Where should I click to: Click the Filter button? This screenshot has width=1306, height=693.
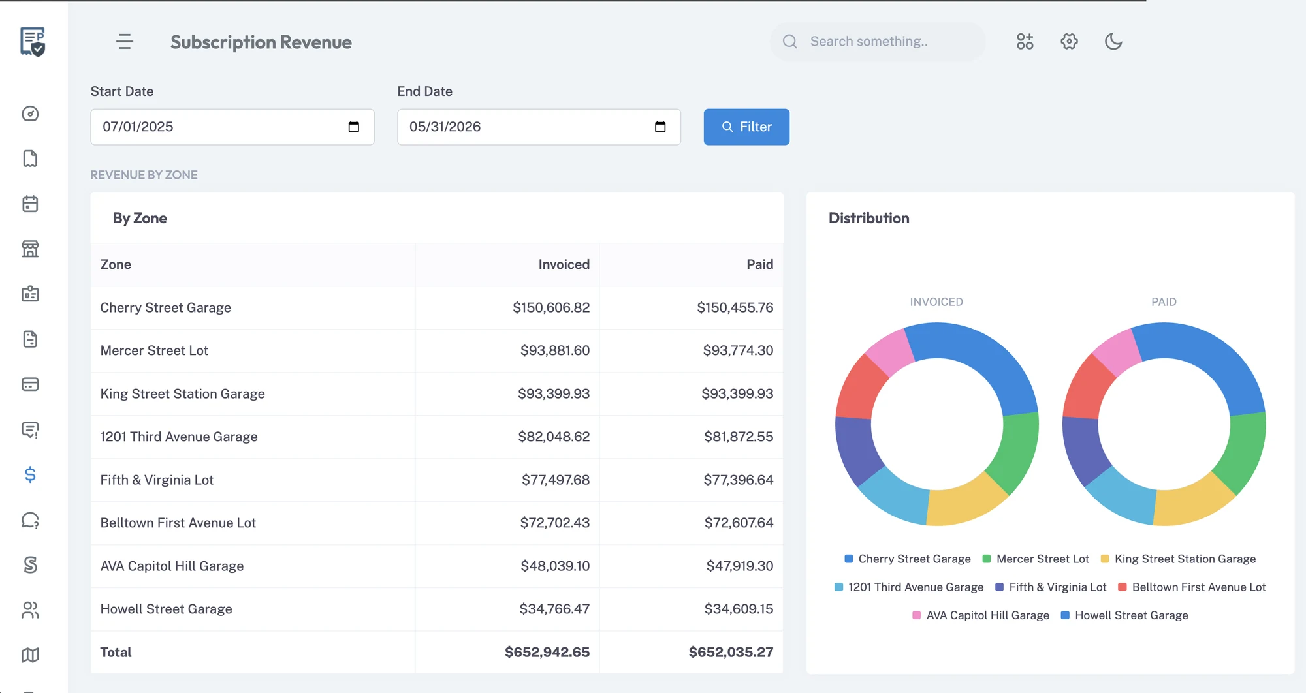[x=746, y=127]
